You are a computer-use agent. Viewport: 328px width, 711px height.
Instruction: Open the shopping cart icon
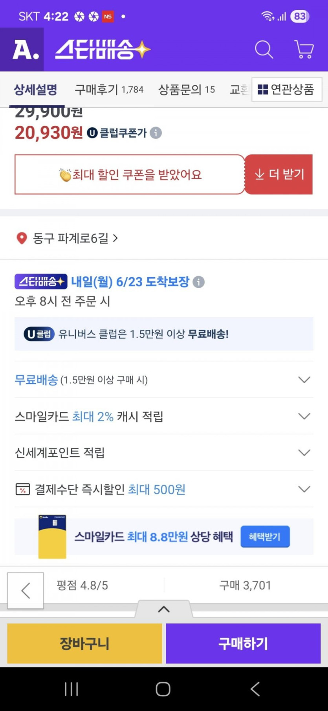[304, 50]
